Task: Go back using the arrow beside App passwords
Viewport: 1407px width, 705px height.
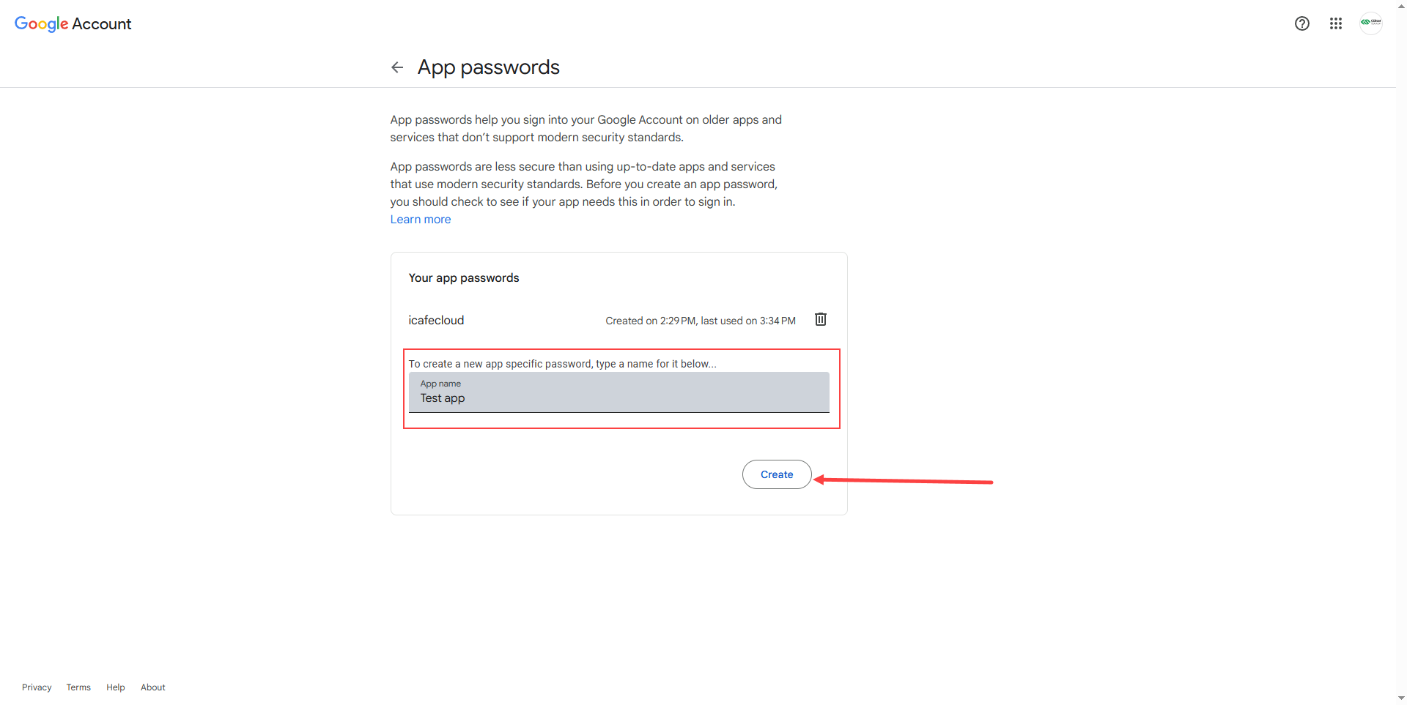Action: tap(397, 67)
